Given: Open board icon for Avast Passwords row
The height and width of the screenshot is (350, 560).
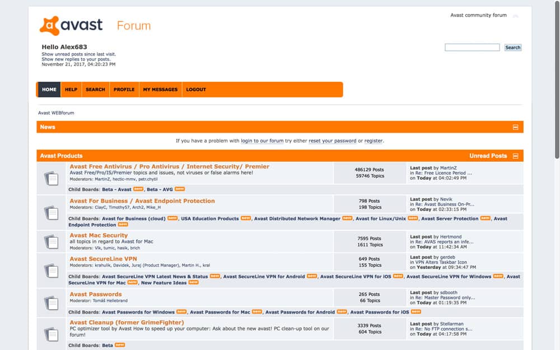Looking at the screenshot, I should click(x=52, y=303).
